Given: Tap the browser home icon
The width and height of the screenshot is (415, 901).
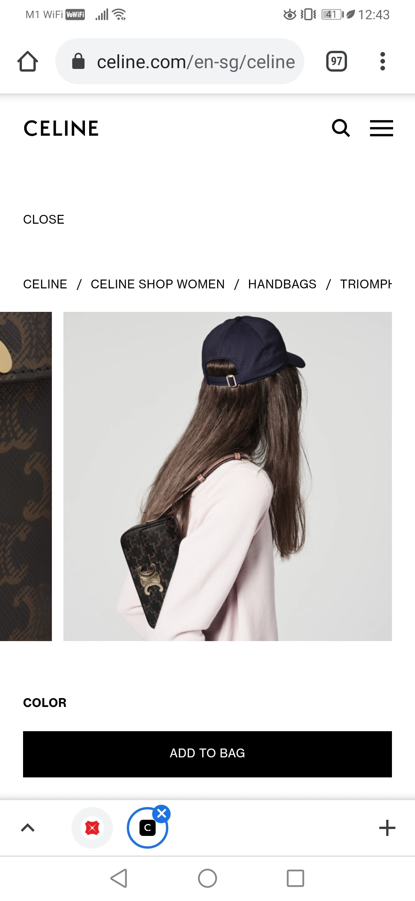Looking at the screenshot, I should [28, 61].
